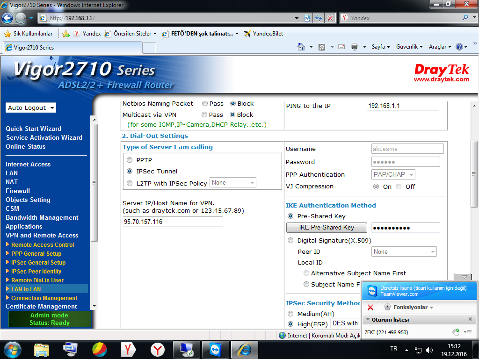Click the Print toolbar icon

click(x=355, y=47)
